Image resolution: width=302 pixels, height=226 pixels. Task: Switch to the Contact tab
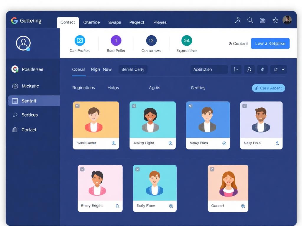click(68, 22)
